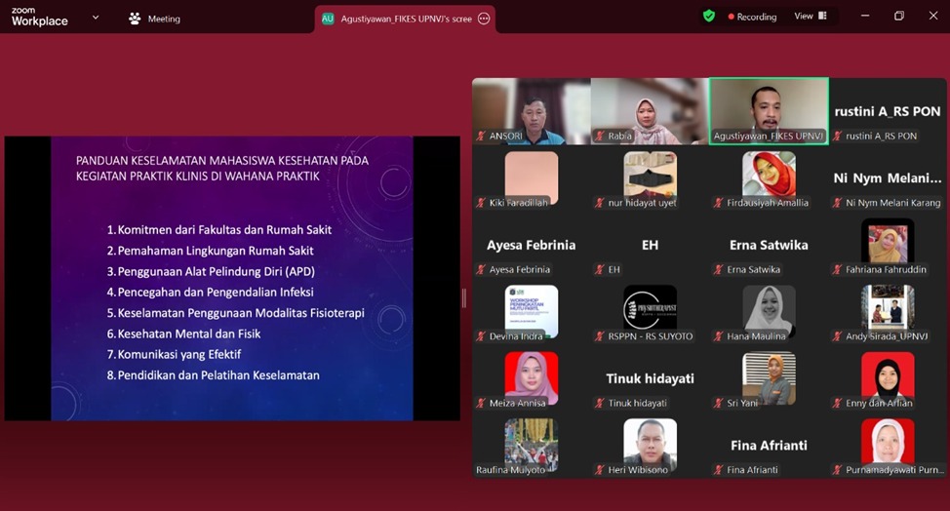950x511 pixels.
Task: Click the green encryption shield icon
Action: click(x=709, y=17)
